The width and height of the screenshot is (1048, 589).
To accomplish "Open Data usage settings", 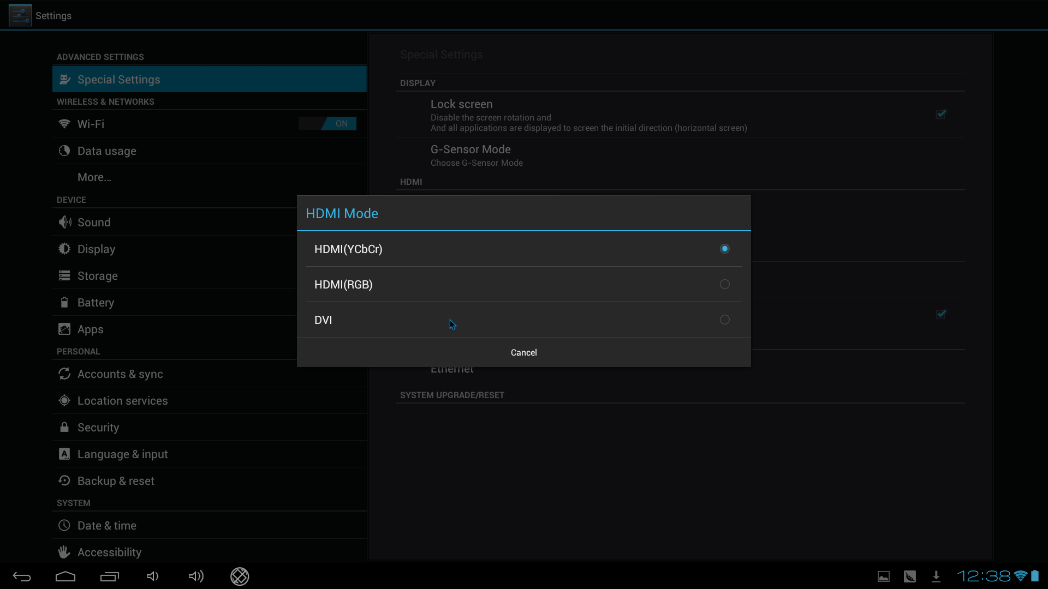I will [x=107, y=151].
